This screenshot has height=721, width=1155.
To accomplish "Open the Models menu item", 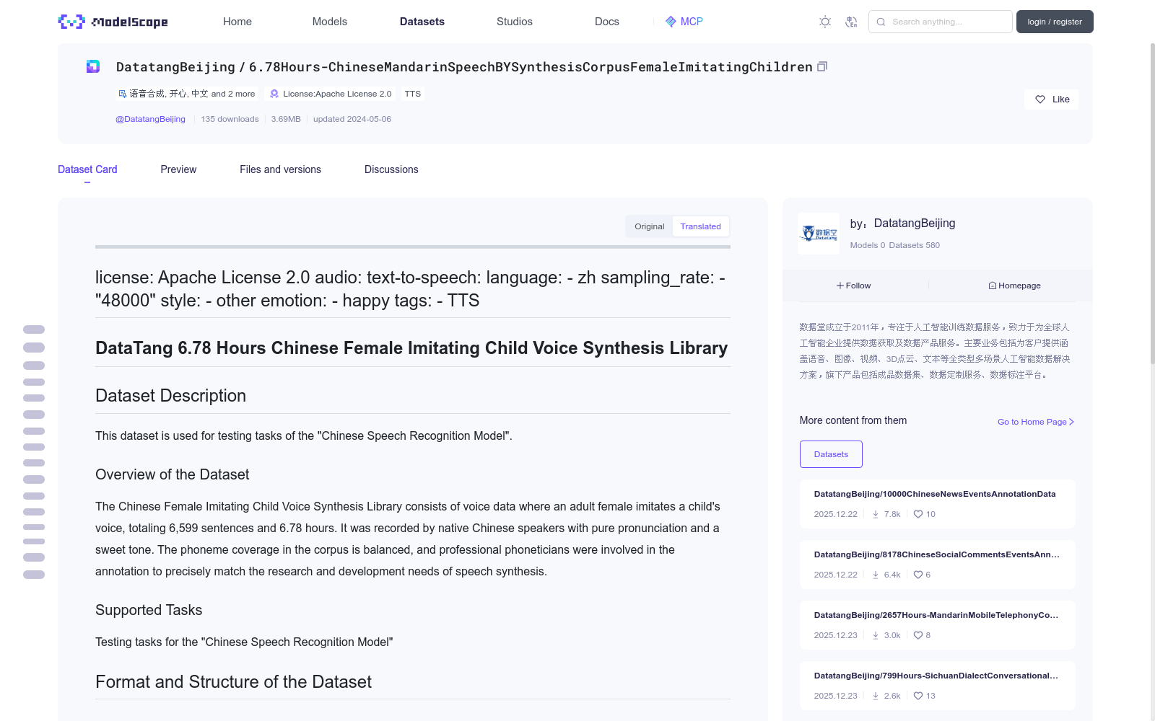I will (x=330, y=22).
